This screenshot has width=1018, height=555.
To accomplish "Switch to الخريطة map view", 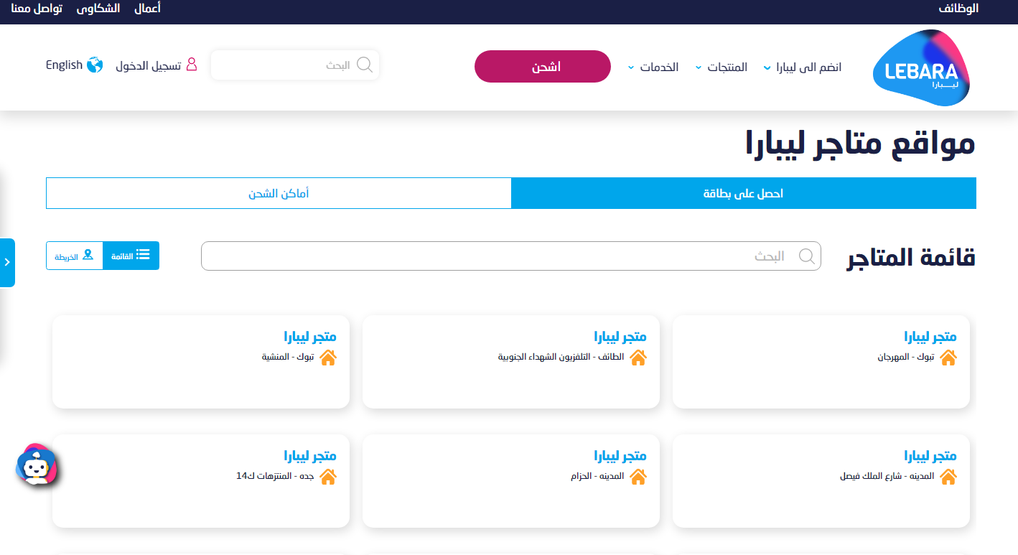I will (75, 256).
